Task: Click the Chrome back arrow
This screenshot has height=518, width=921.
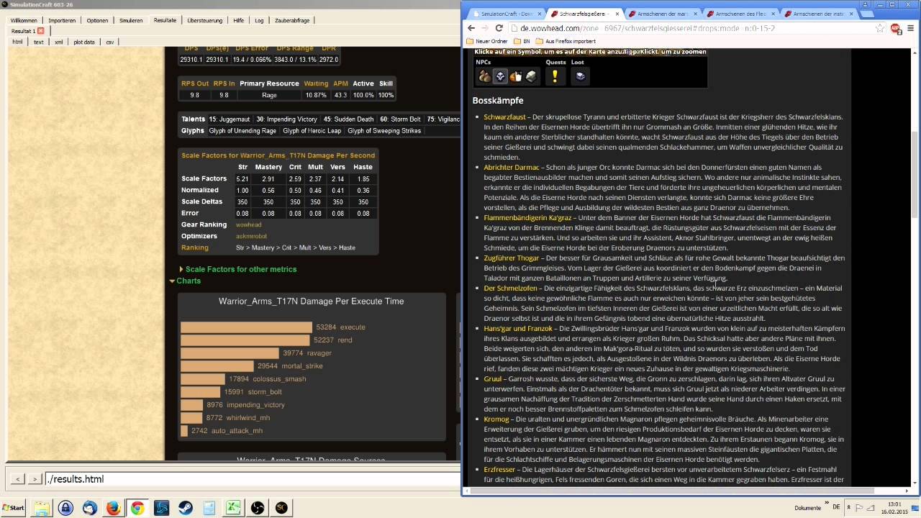Action: pos(471,28)
